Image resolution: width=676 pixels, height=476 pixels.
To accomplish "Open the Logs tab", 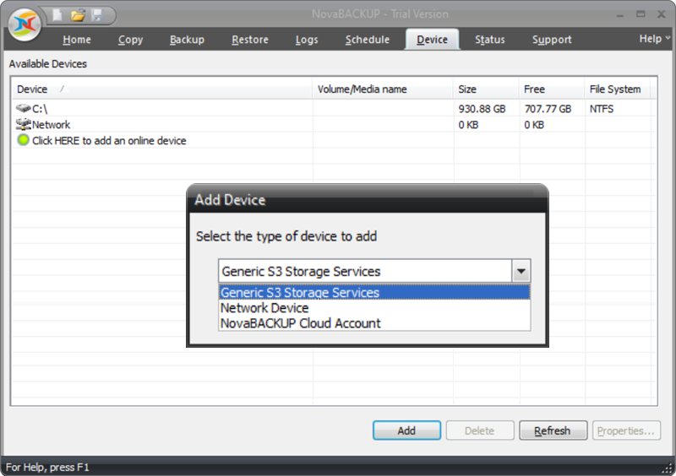I will click(307, 40).
